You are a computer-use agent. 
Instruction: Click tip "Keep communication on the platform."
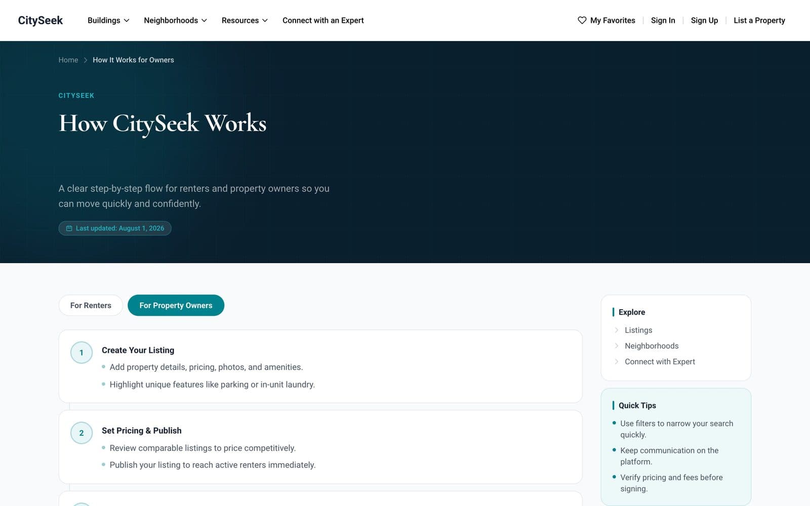tap(669, 456)
